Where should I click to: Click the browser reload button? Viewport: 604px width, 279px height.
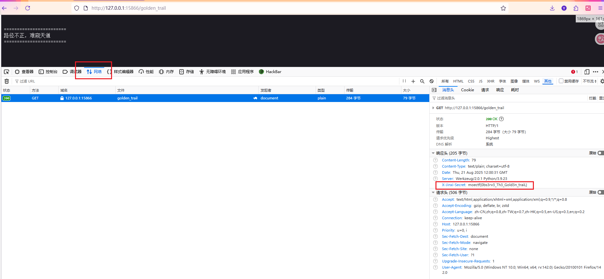(x=28, y=8)
